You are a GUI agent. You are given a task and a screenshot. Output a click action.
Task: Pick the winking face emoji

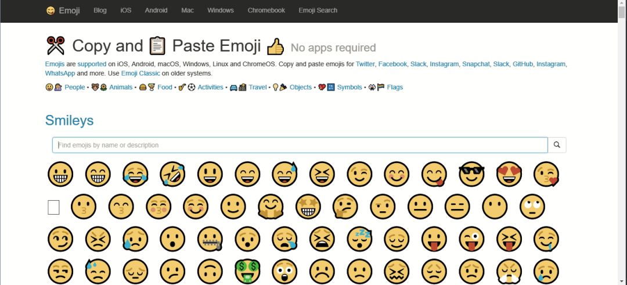(x=359, y=174)
